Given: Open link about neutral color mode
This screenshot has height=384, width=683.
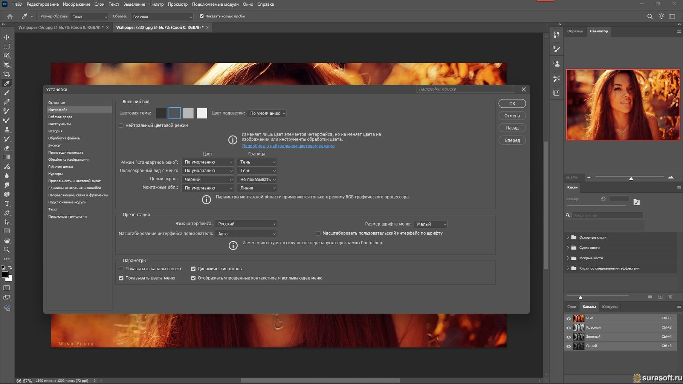Looking at the screenshot, I should (288, 146).
